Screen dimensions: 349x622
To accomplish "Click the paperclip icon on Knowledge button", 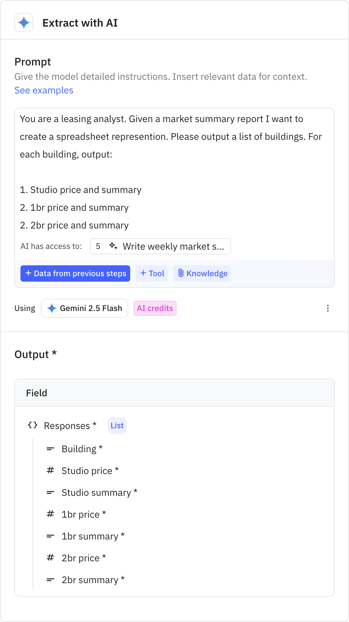I will coord(180,273).
